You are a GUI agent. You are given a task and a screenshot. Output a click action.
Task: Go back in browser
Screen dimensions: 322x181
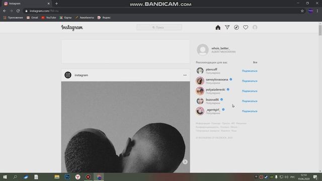(5, 11)
